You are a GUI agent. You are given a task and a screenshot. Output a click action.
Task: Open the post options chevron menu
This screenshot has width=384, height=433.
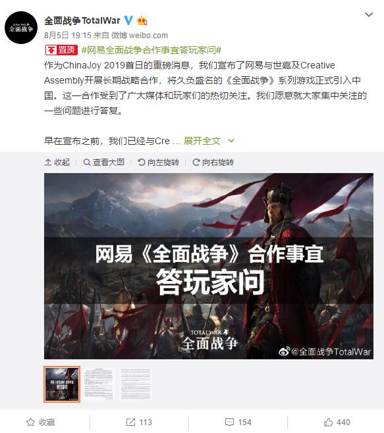click(369, 14)
